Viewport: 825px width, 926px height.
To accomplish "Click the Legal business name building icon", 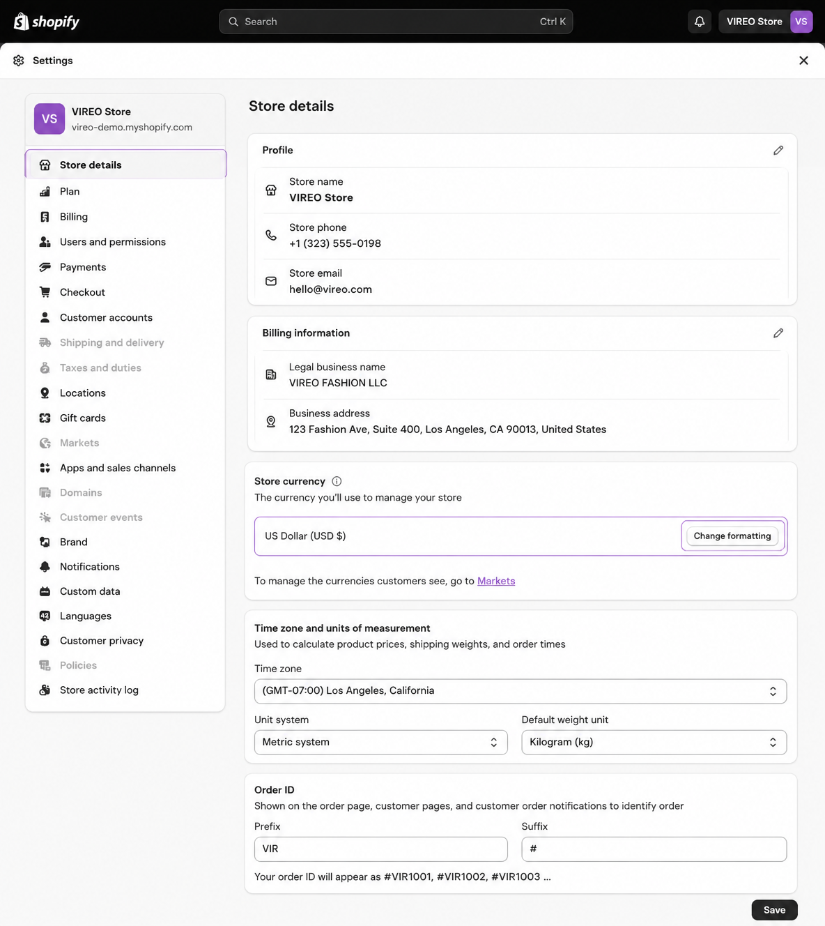I will click(271, 375).
